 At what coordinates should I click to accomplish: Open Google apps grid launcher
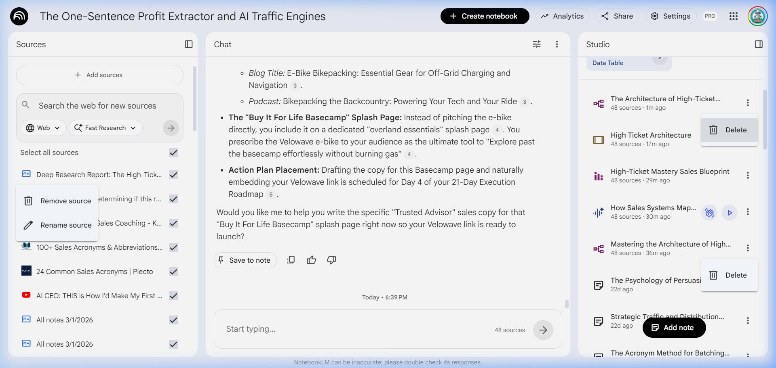point(733,16)
